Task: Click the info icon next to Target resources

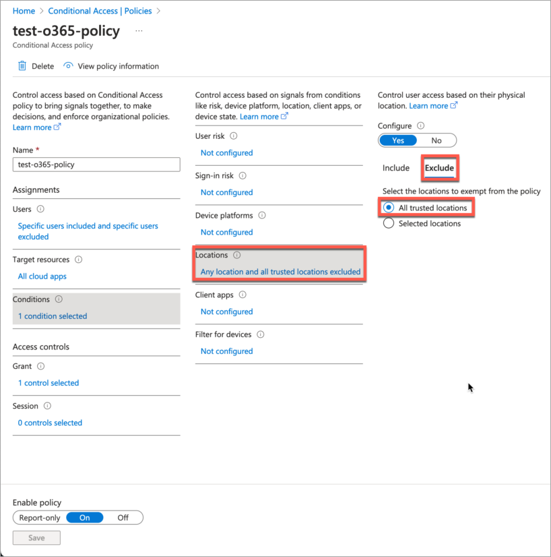Action: tap(79, 260)
